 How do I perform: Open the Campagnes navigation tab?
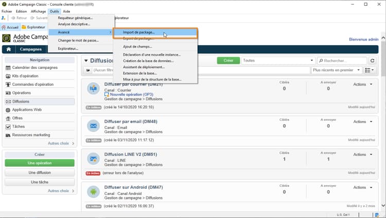pos(31,49)
